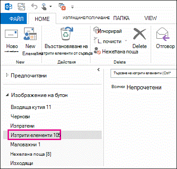Click Send/Receive All Folders quick access icon
Image resolution: width=177 pixels, height=169 pixels.
pos(21,7)
